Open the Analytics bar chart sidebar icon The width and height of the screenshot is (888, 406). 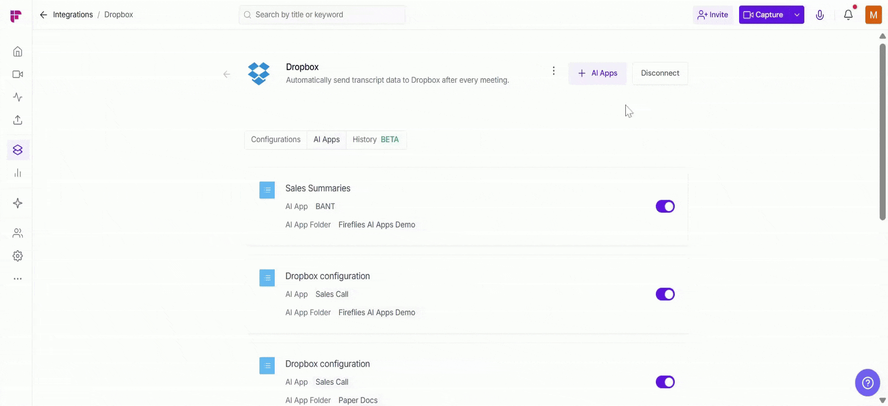pyautogui.click(x=18, y=173)
